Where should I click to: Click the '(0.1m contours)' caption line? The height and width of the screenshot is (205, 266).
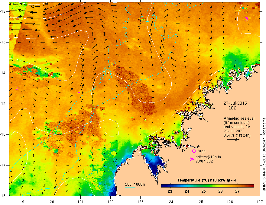pos(237,123)
